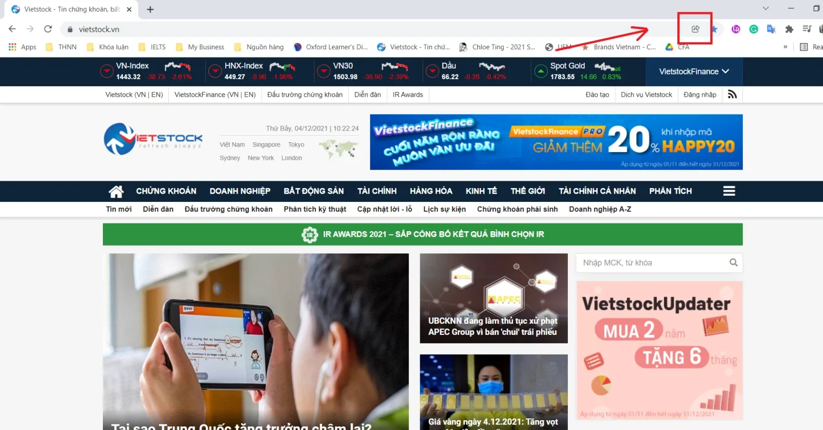Expand the VietstockFinance dropdown
Viewport: 823px width, 430px height.
coord(694,71)
